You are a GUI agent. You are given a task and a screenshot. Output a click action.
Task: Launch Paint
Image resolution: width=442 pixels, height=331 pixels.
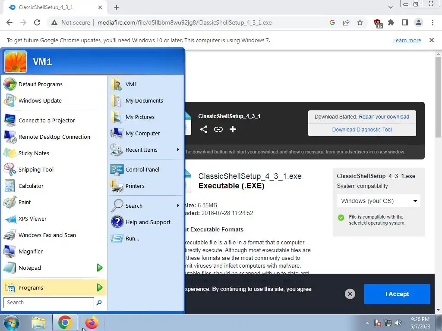pyautogui.click(x=54, y=202)
